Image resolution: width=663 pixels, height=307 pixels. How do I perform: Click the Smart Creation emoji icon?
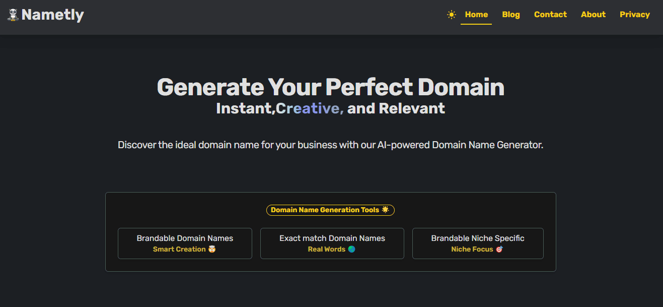[212, 249]
